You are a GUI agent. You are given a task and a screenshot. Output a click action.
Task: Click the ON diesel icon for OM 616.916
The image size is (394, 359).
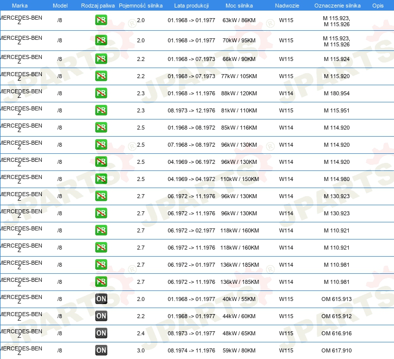pyautogui.click(x=101, y=333)
